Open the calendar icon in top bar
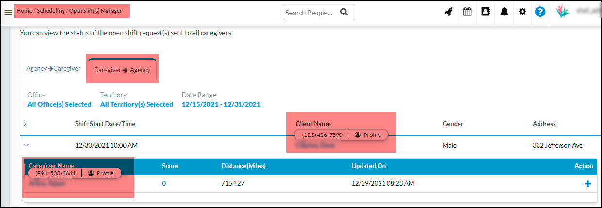Viewport: 602px width, 208px height. click(x=467, y=12)
